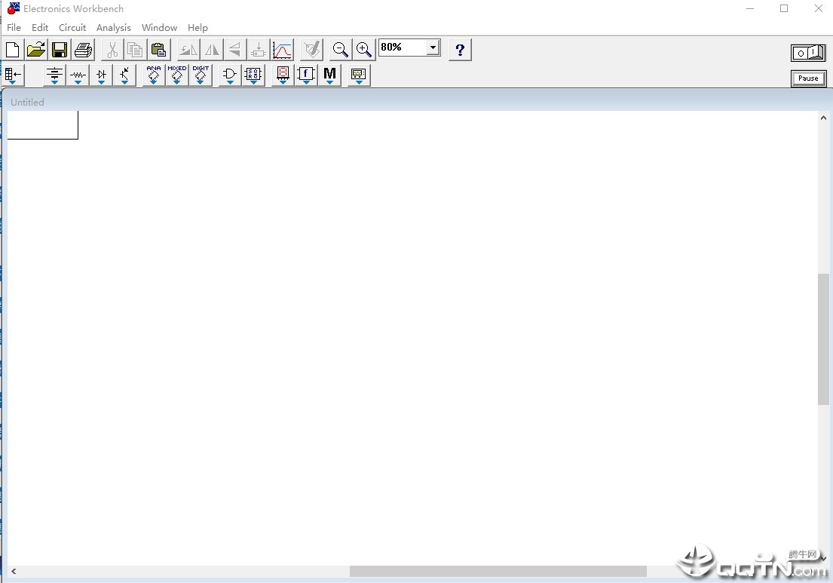Viewport: 833px width, 583px height.
Task: Open the Help menu
Action: pyautogui.click(x=198, y=28)
